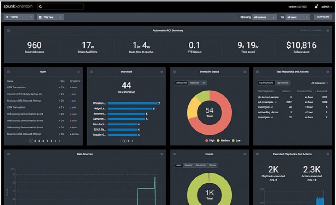Click the Open panel drag handle
This screenshot has height=205, width=336.
(x=8, y=72)
